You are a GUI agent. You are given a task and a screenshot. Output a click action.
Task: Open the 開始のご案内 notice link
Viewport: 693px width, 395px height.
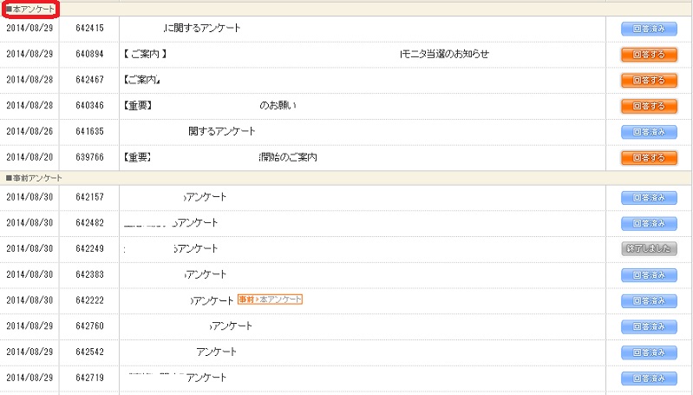pos(288,158)
